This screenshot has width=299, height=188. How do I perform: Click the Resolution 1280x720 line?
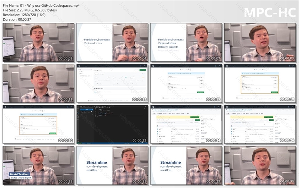24,15
